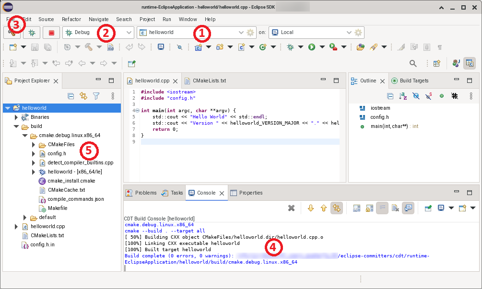The image size is (482, 289).
Task: Select Makefile in Project Explorer
Action: point(58,208)
